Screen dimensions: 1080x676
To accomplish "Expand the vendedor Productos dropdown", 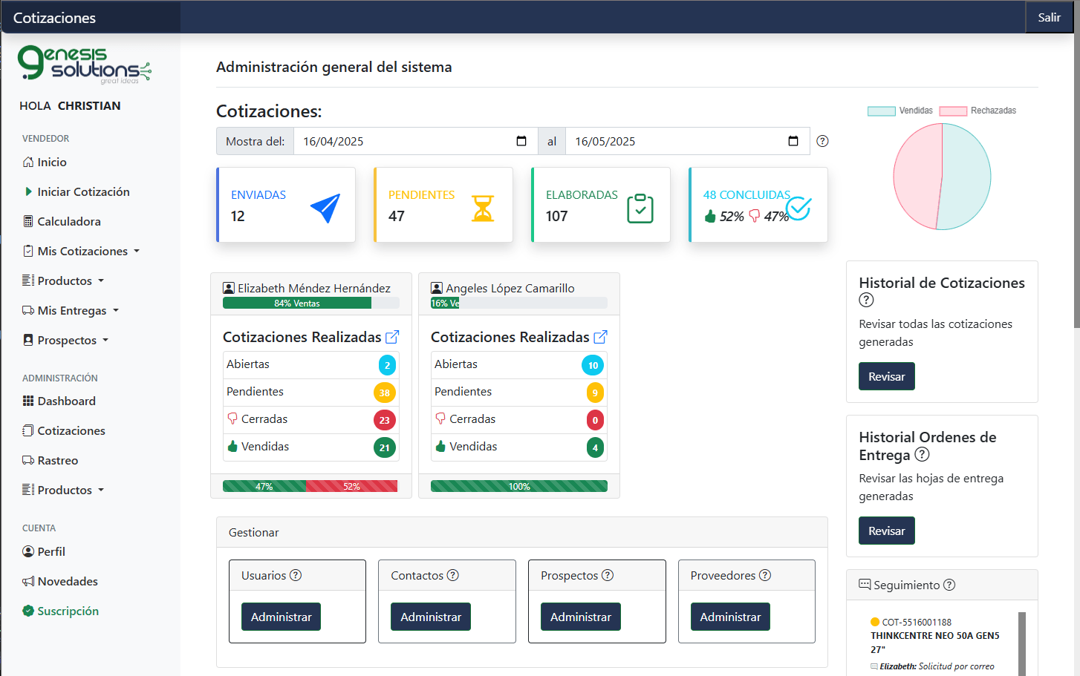I will click(63, 280).
